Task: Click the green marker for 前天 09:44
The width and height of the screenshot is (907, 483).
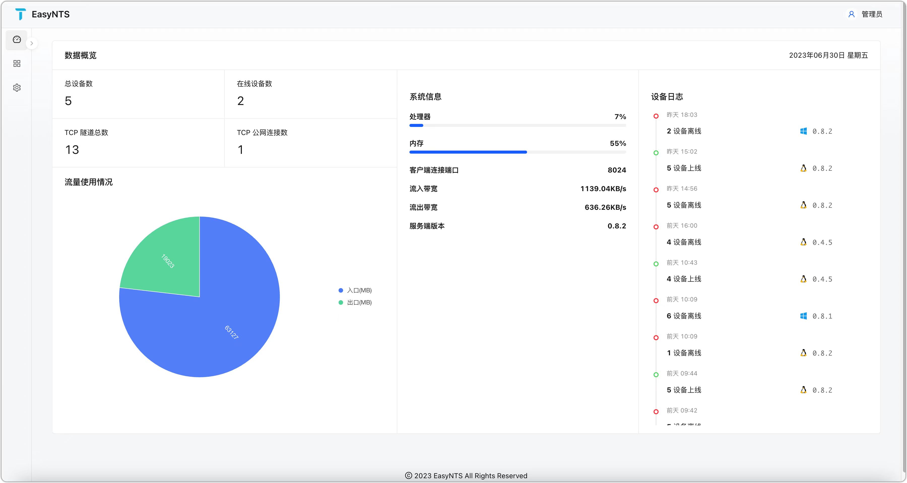Action: [x=656, y=374]
